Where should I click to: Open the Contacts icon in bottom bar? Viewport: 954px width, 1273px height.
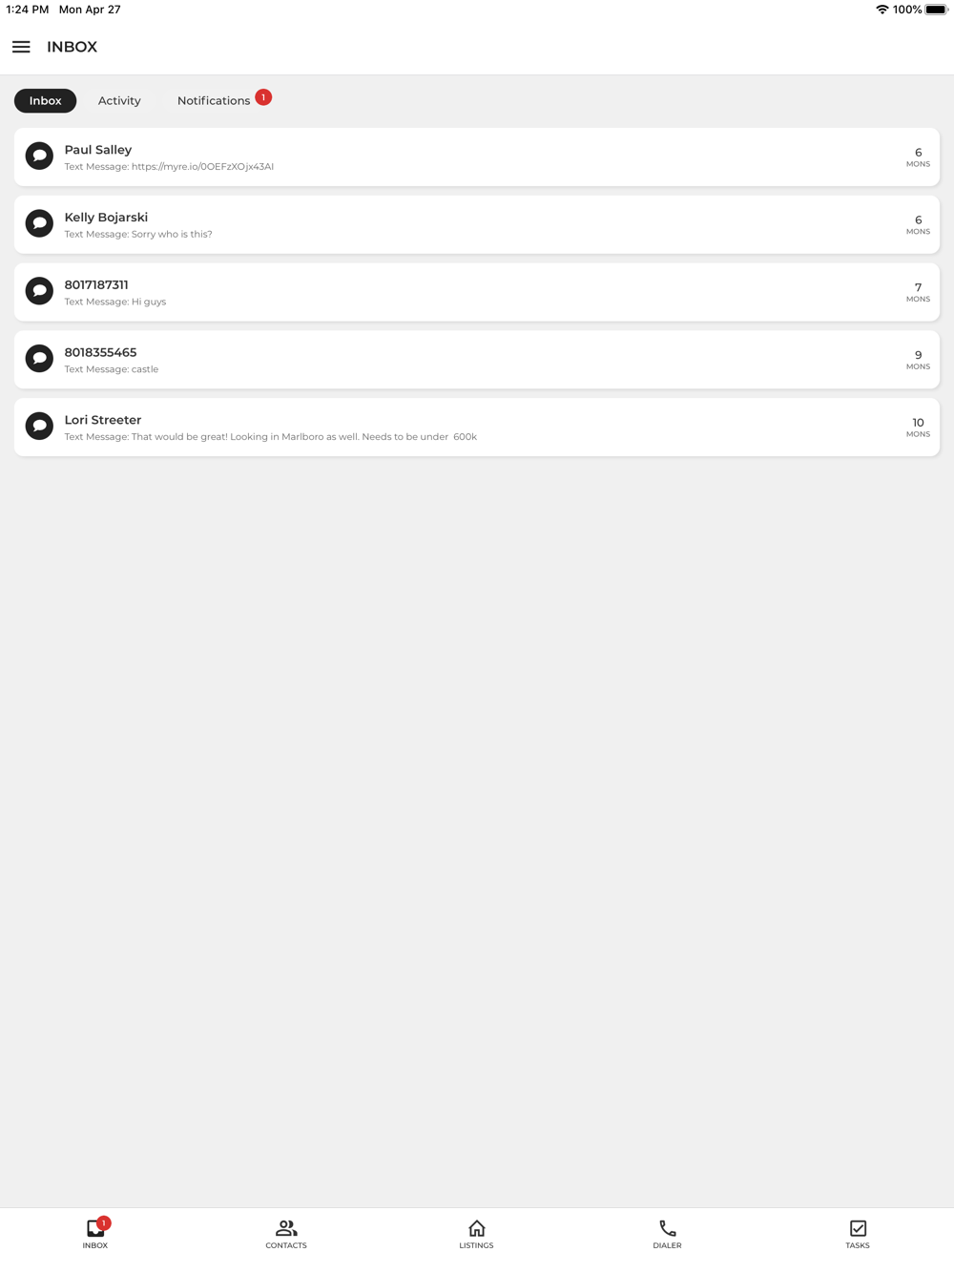tap(286, 1228)
